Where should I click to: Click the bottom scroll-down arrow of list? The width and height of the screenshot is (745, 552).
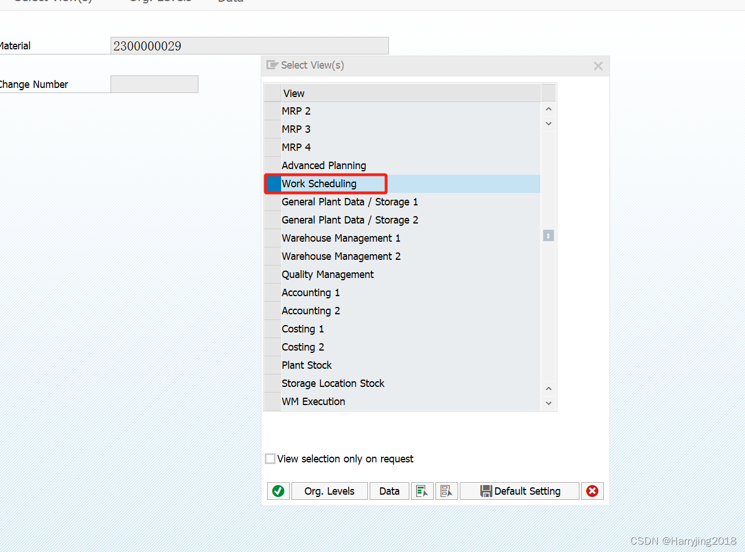pos(548,403)
